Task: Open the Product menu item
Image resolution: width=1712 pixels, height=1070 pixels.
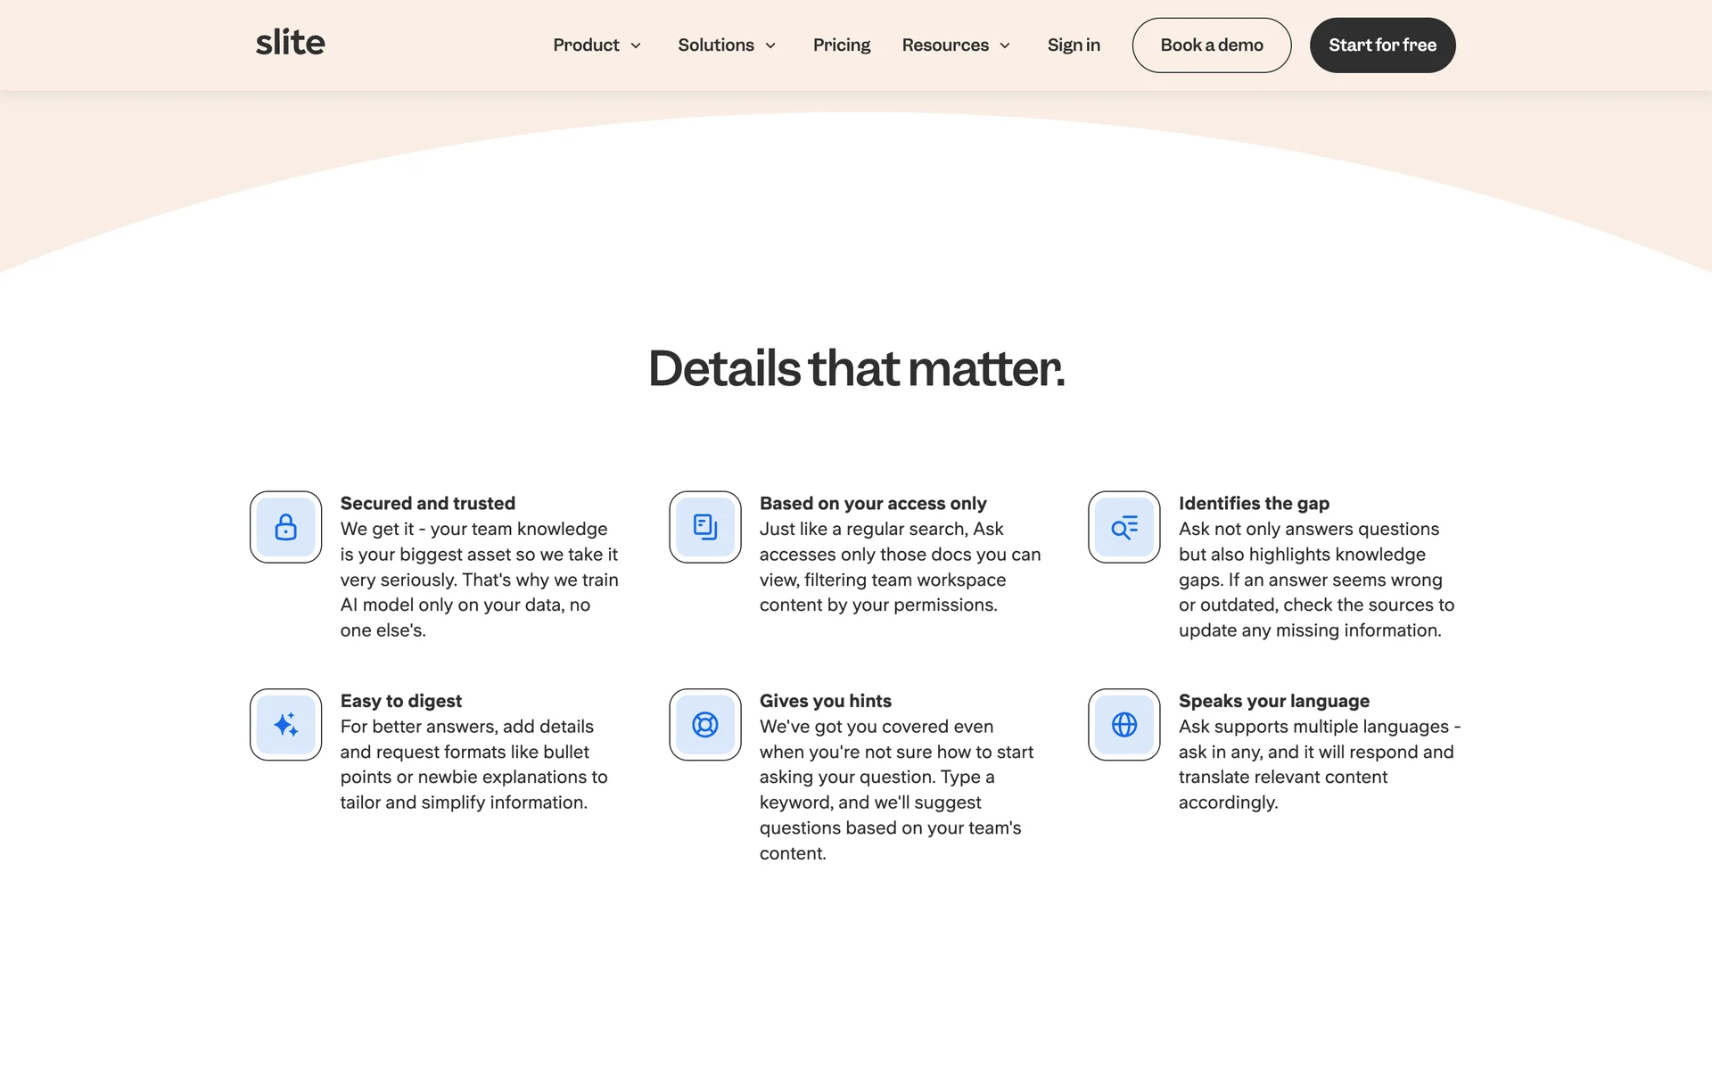Action: coord(586,45)
